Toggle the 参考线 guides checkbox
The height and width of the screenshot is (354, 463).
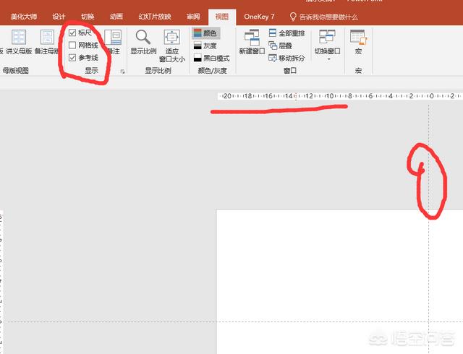(x=72, y=58)
